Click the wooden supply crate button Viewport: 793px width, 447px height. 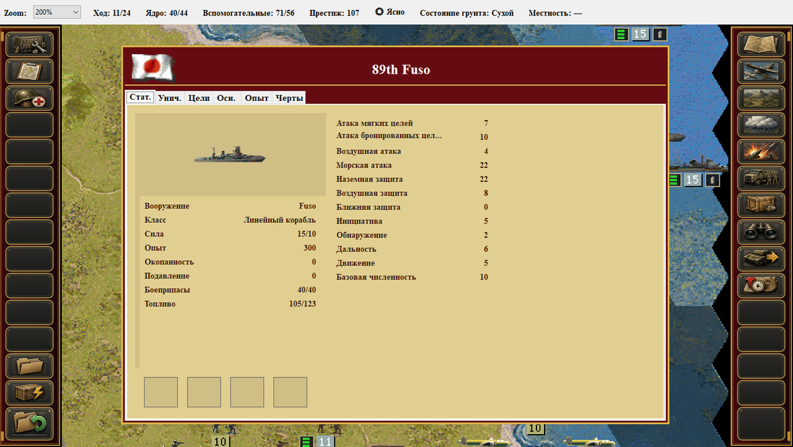[761, 204]
